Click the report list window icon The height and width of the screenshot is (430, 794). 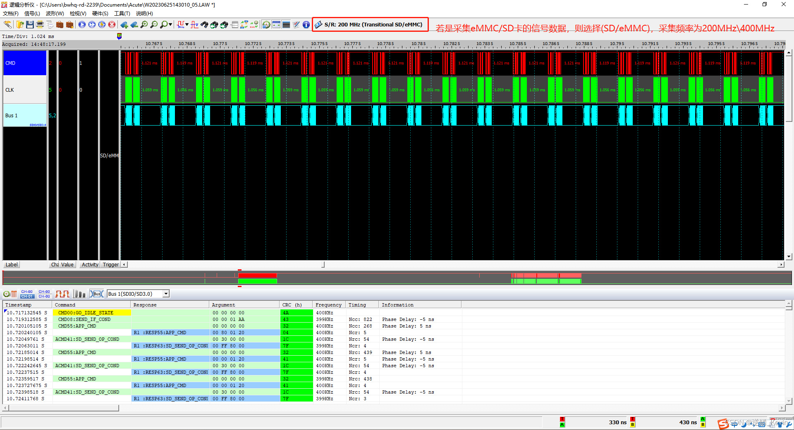[234, 25]
